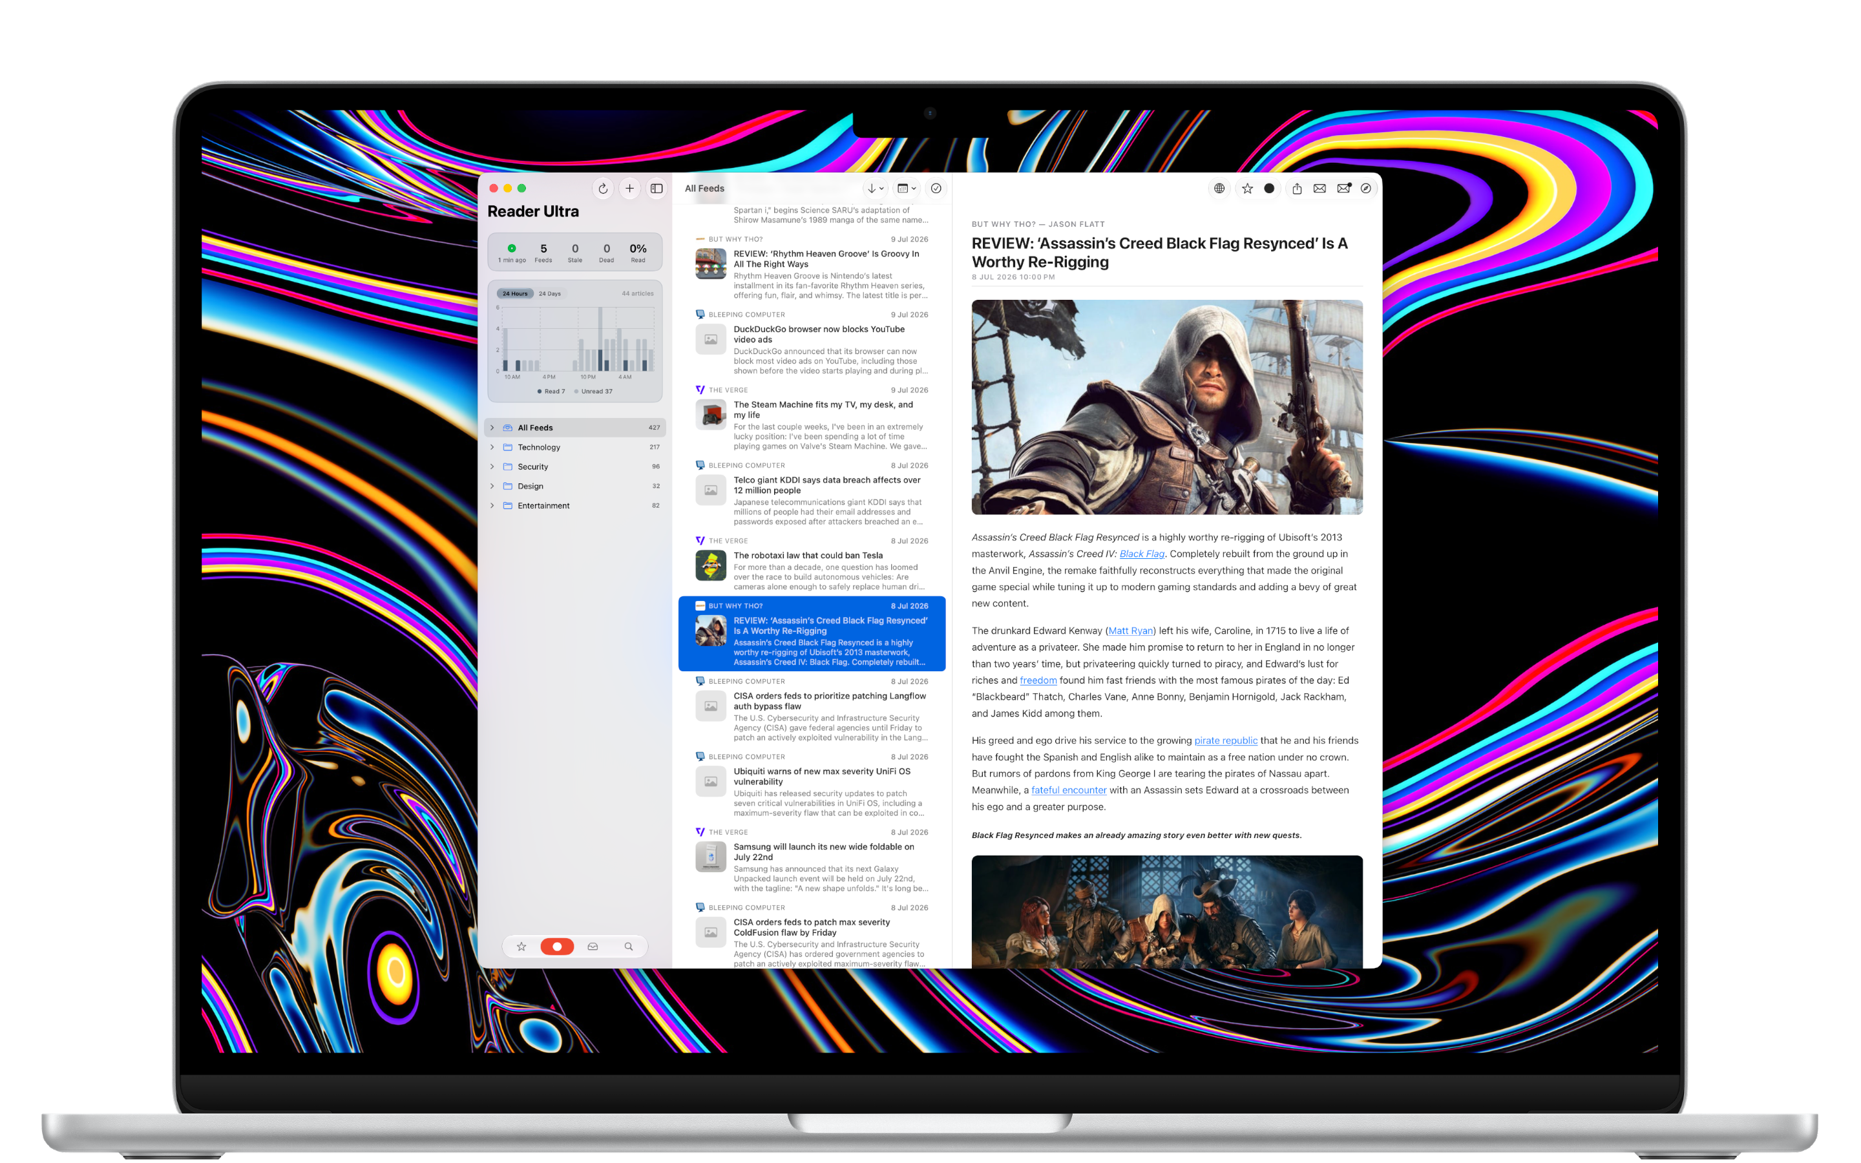This screenshot has width=1861, height=1163.
Task: Add a new feed with the plus icon
Action: [630, 189]
